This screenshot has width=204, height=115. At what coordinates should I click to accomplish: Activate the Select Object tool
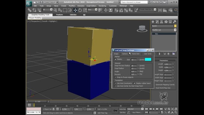[x=55, y=10]
